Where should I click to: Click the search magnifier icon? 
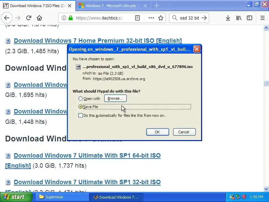coord(175,18)
